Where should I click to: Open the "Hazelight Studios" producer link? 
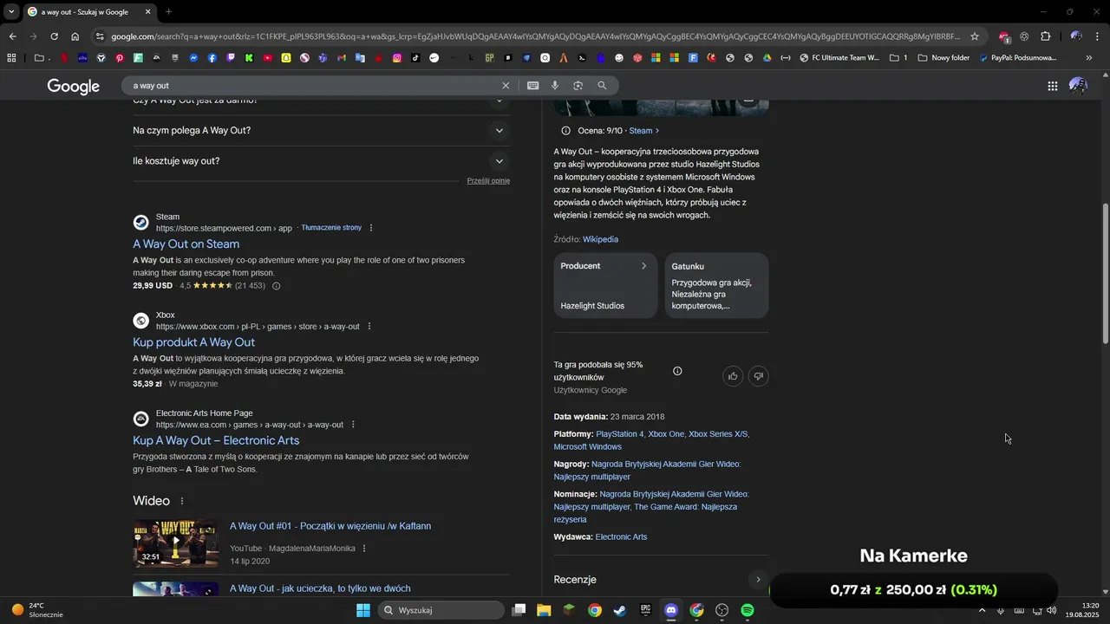(x=592, y=306)
